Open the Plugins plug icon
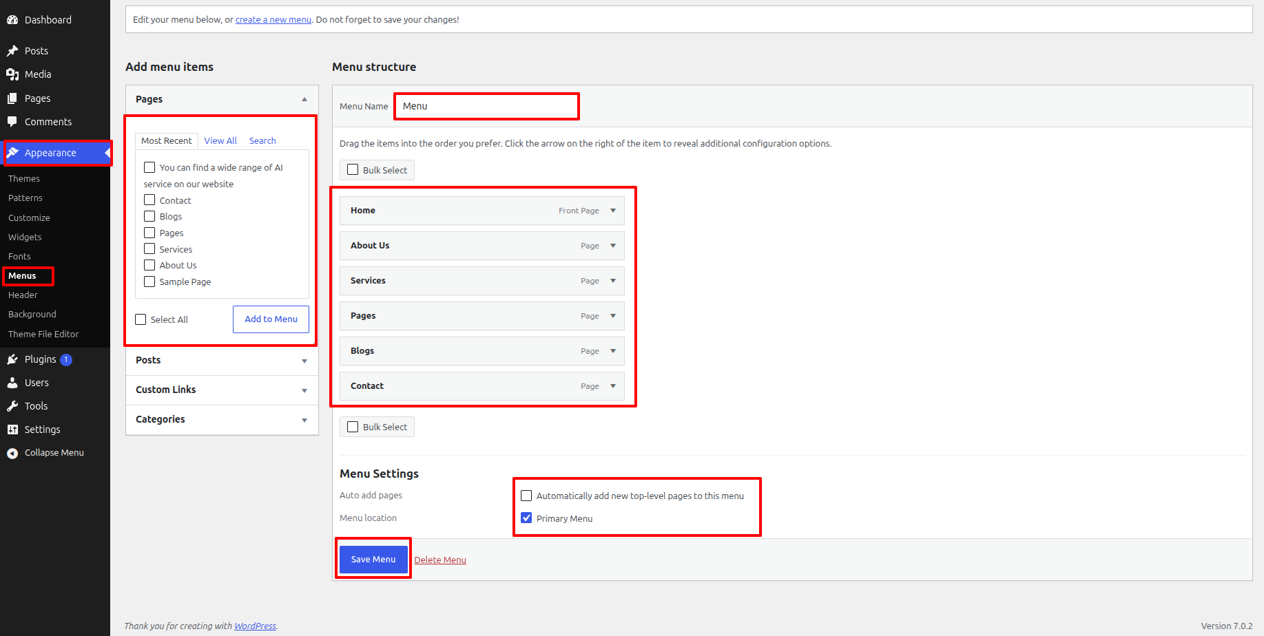Image resolution: width=1264 pixels, height=636 pixels. [x=12, y=359]
